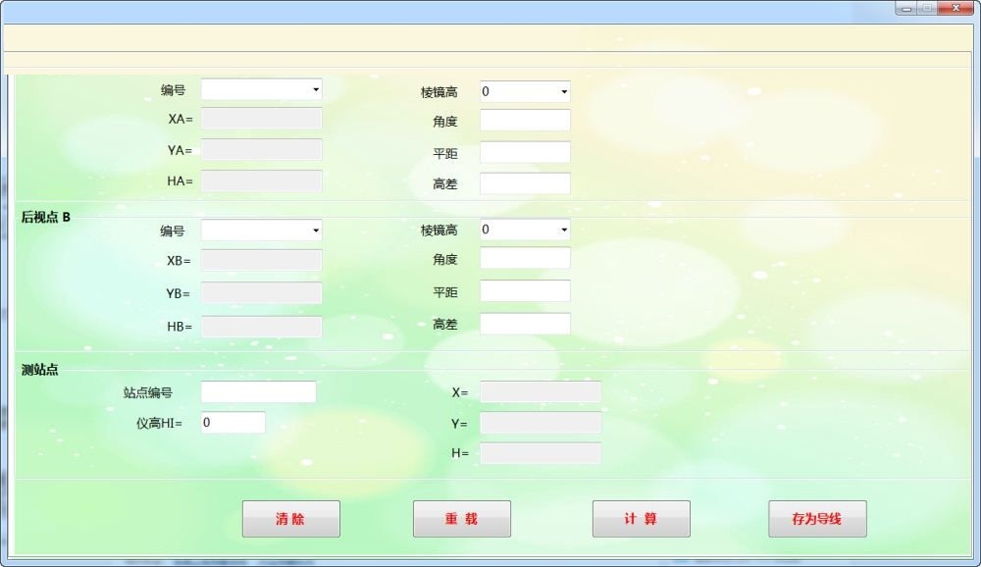
Task: Maximize the window
Action: 927,8
